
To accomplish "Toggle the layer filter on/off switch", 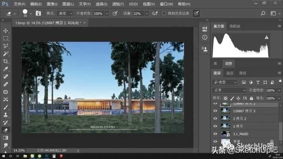I will point(280,81).
